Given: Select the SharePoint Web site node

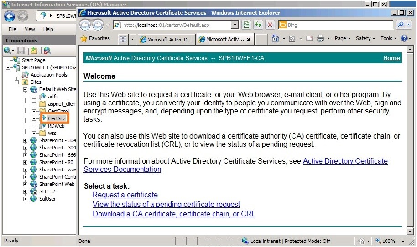Looking at the screenshot, I should (x=57, y=184).
